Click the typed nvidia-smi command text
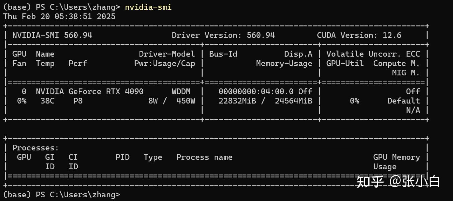 (x=148, y=7)
